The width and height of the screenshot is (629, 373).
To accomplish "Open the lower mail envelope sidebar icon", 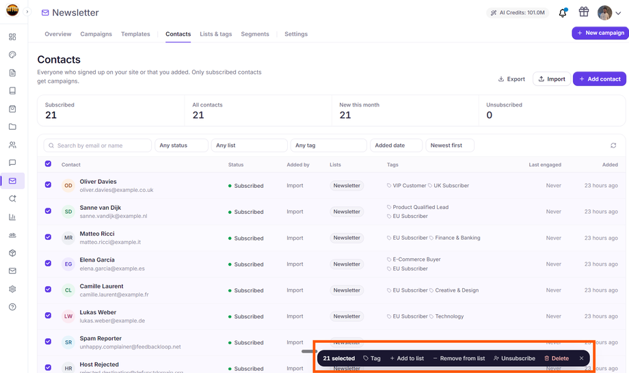I will click(12, 271).
